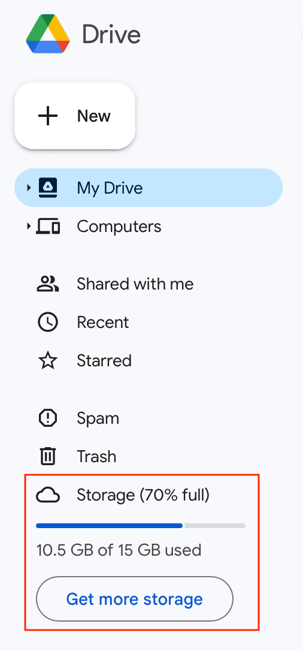Click the 10.5 GB of 15 GB used text
Image resolution: width=303 pixels, height=651 pixels.
[119, 550]
